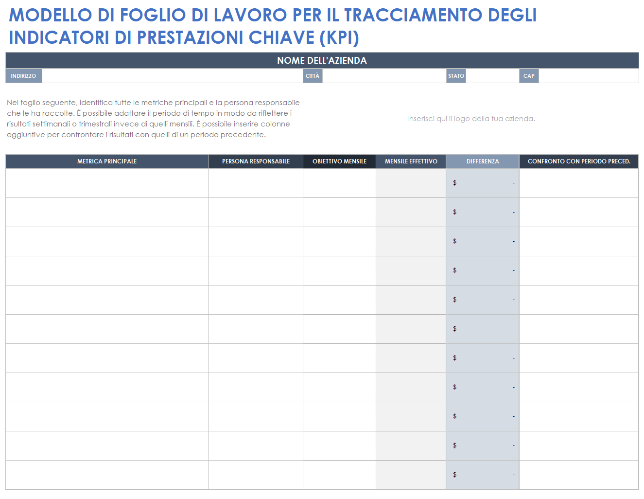Click the INDIRIZZO label
Image resolution: width=644 pixels, height=499 pixels.
(24, 76)
